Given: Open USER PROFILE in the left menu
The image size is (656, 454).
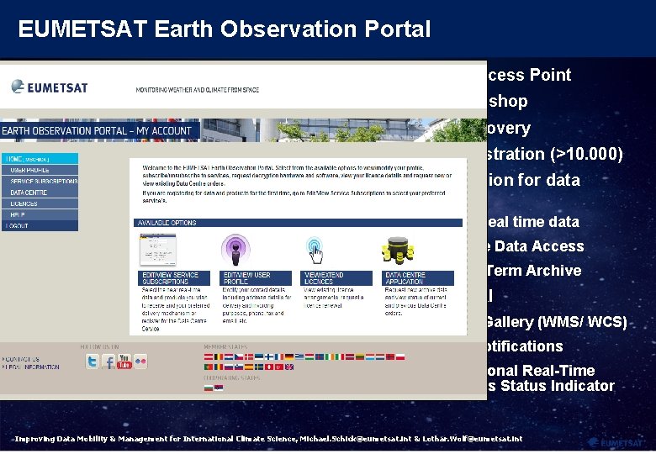Looking at the screenshot, I should pyautogui.click(x=40, y=170).
